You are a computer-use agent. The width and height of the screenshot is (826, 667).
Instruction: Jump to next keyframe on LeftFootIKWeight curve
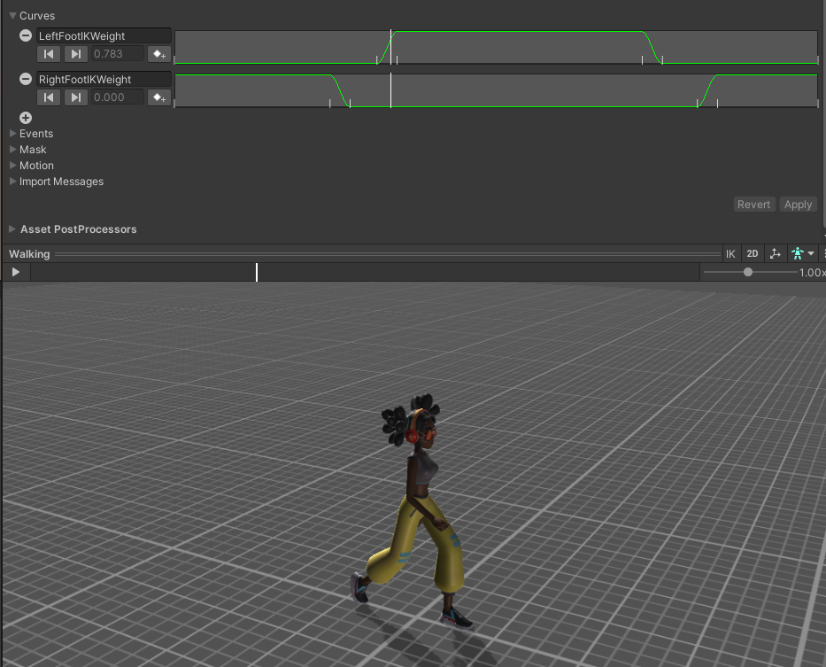[75, 53]
